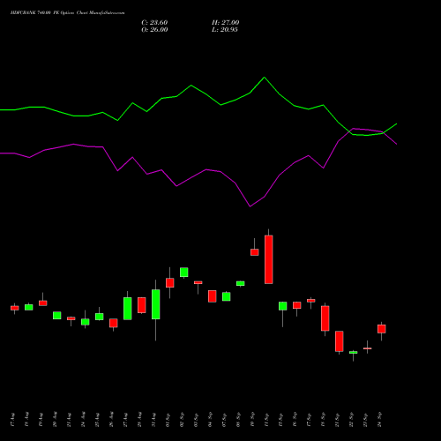The width and height of the screenshot is (441, 441).
Task: Select the close value C: 23.60
Action: (154, 23)
